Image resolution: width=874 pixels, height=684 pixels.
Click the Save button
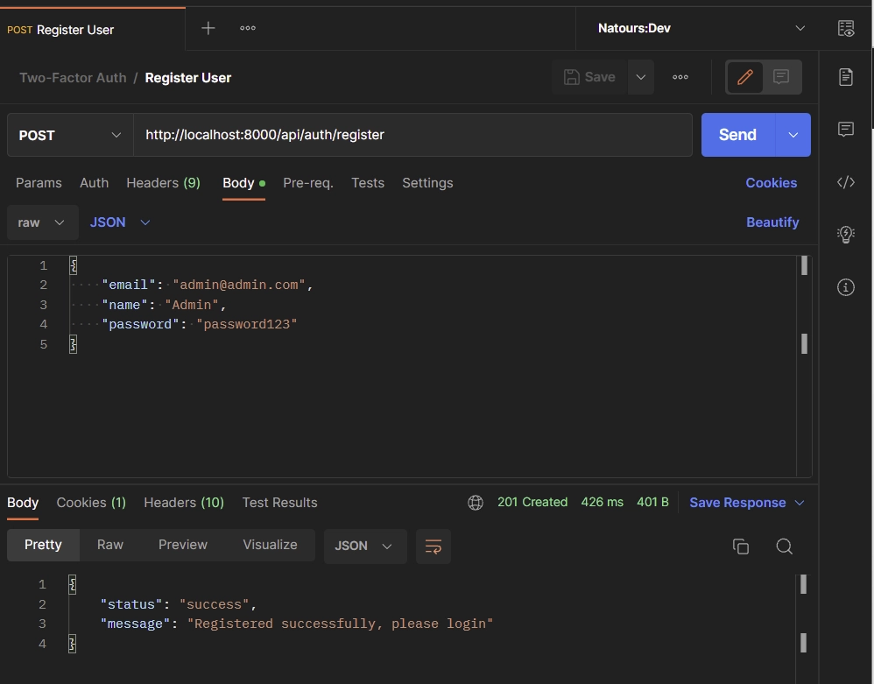pos(589,77)
